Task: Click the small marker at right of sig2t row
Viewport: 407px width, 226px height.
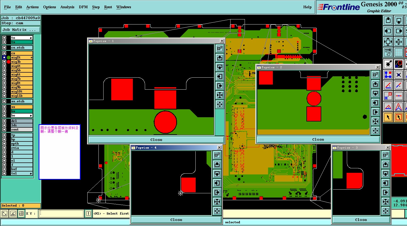Action: click(x=31, y=57)
